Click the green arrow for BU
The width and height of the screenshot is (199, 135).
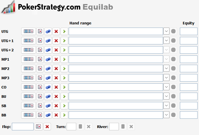tap(64, 96)
